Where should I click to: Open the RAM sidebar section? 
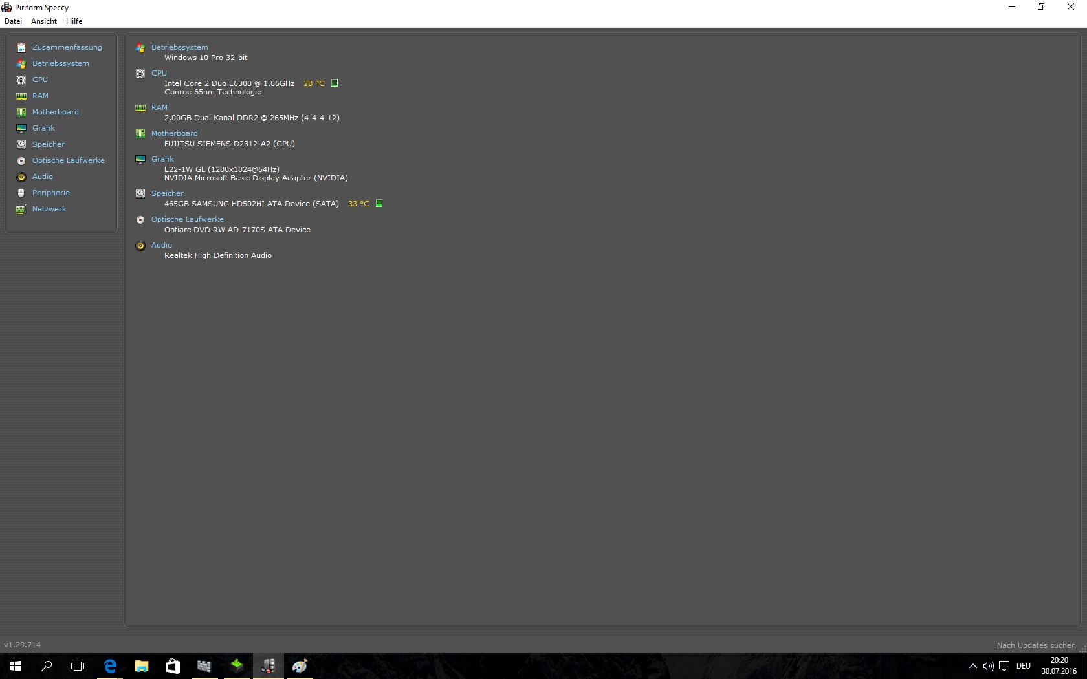(x=40, y=96)
